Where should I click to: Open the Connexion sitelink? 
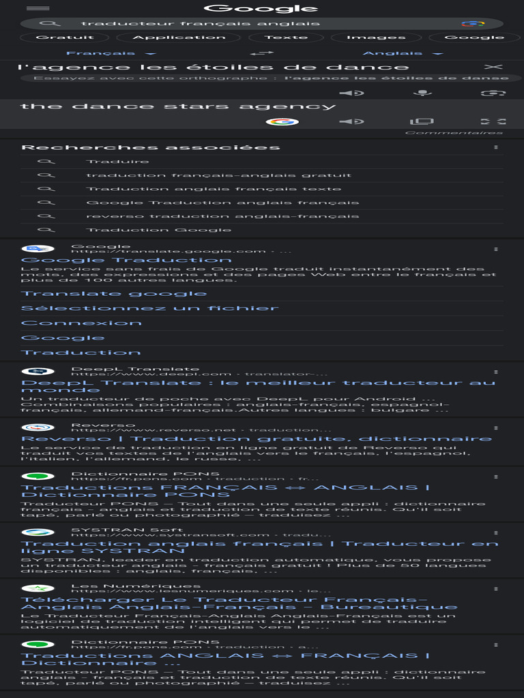point(81,323)
